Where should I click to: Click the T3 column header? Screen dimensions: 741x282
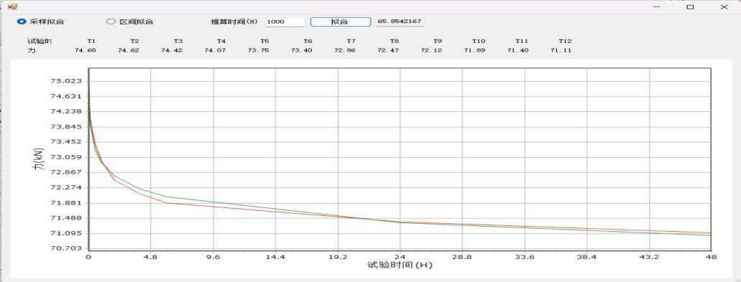click(x=178, y=41)
